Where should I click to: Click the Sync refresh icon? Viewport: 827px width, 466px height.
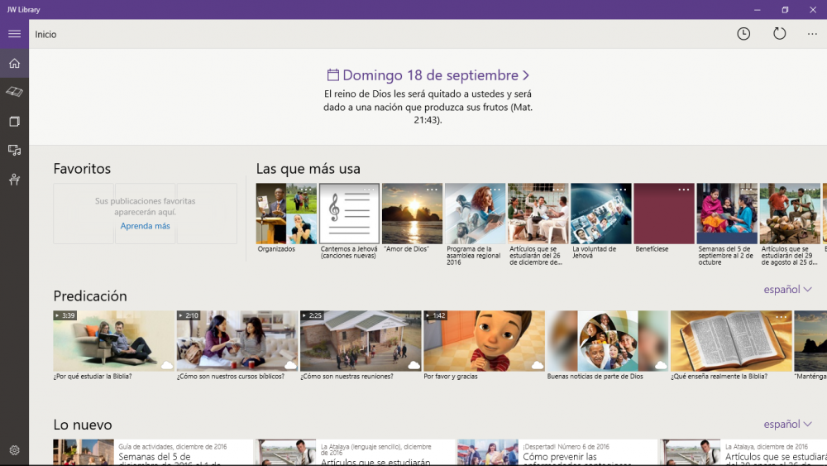[x=779, y=34]
